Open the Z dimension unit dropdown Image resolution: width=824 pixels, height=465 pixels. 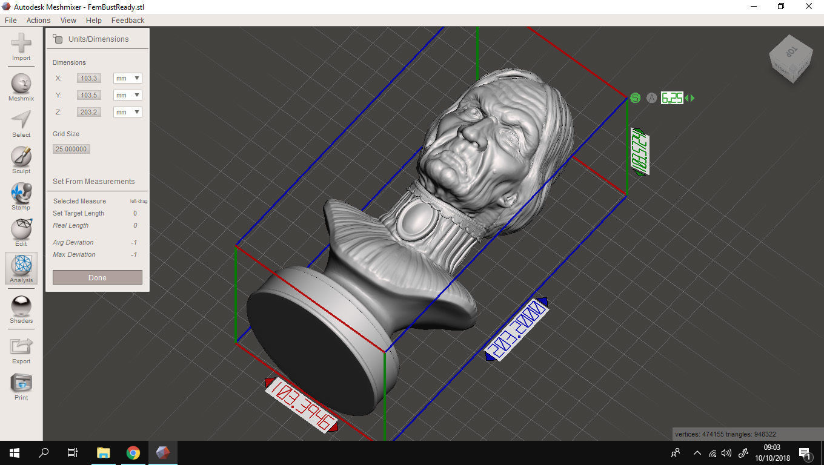[127, 112]
